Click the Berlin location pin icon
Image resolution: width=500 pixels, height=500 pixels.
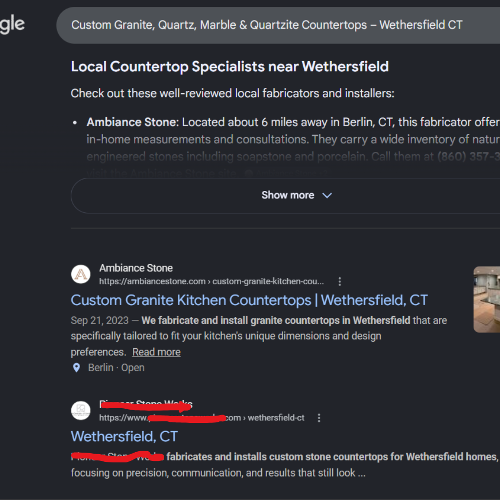coord(77,368)
